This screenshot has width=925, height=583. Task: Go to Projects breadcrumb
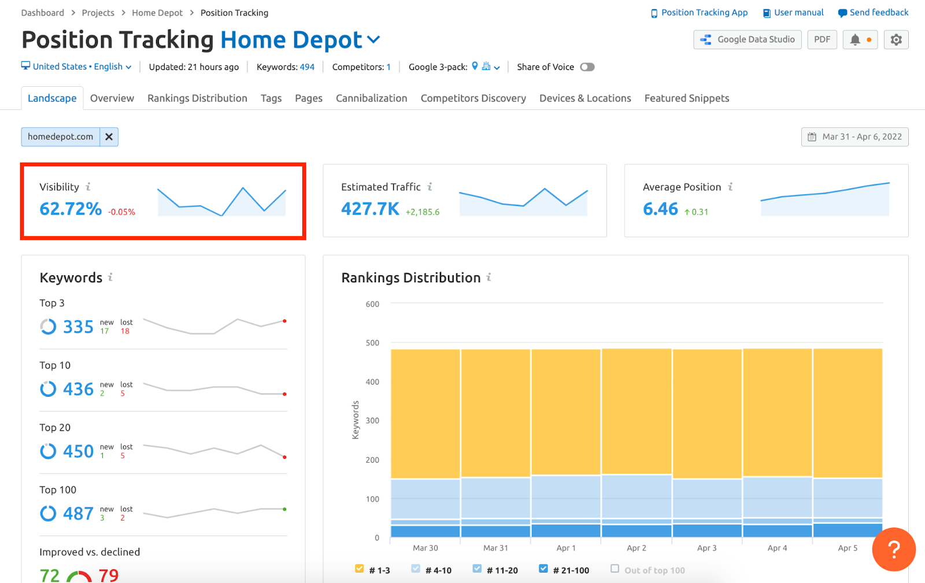(98, 13)
